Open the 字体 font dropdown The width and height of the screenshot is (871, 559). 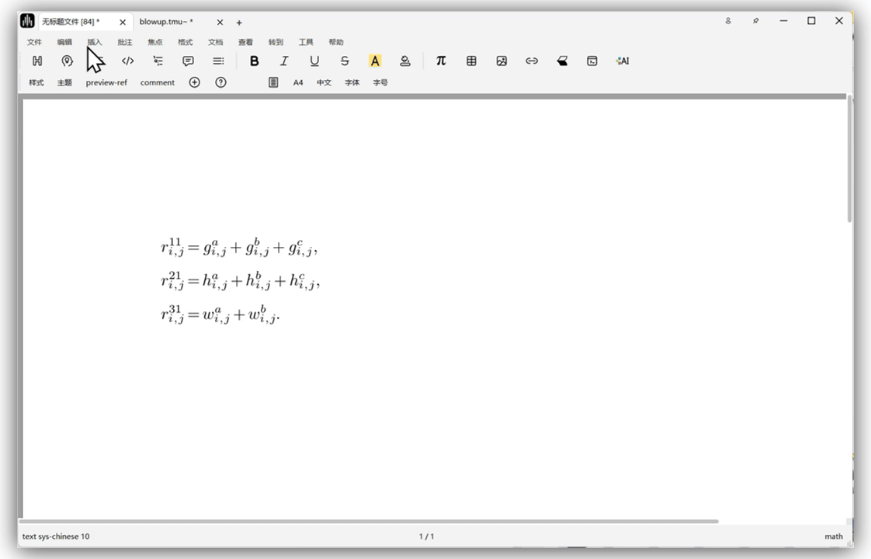point(352,82)
